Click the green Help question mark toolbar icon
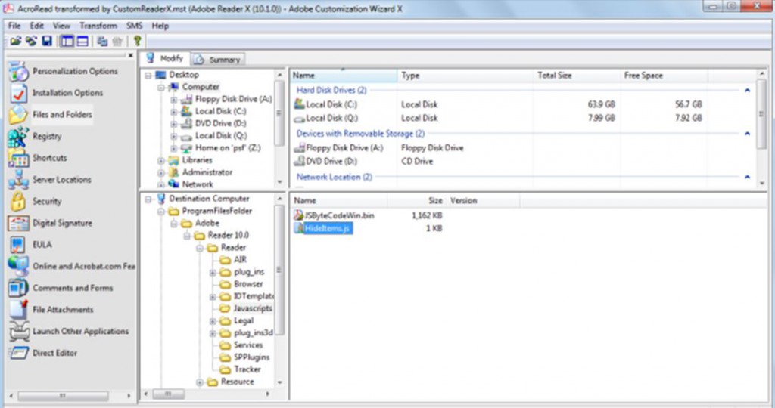Image resolution: width=775 pixels, height=408 pixels. point(138,41)
